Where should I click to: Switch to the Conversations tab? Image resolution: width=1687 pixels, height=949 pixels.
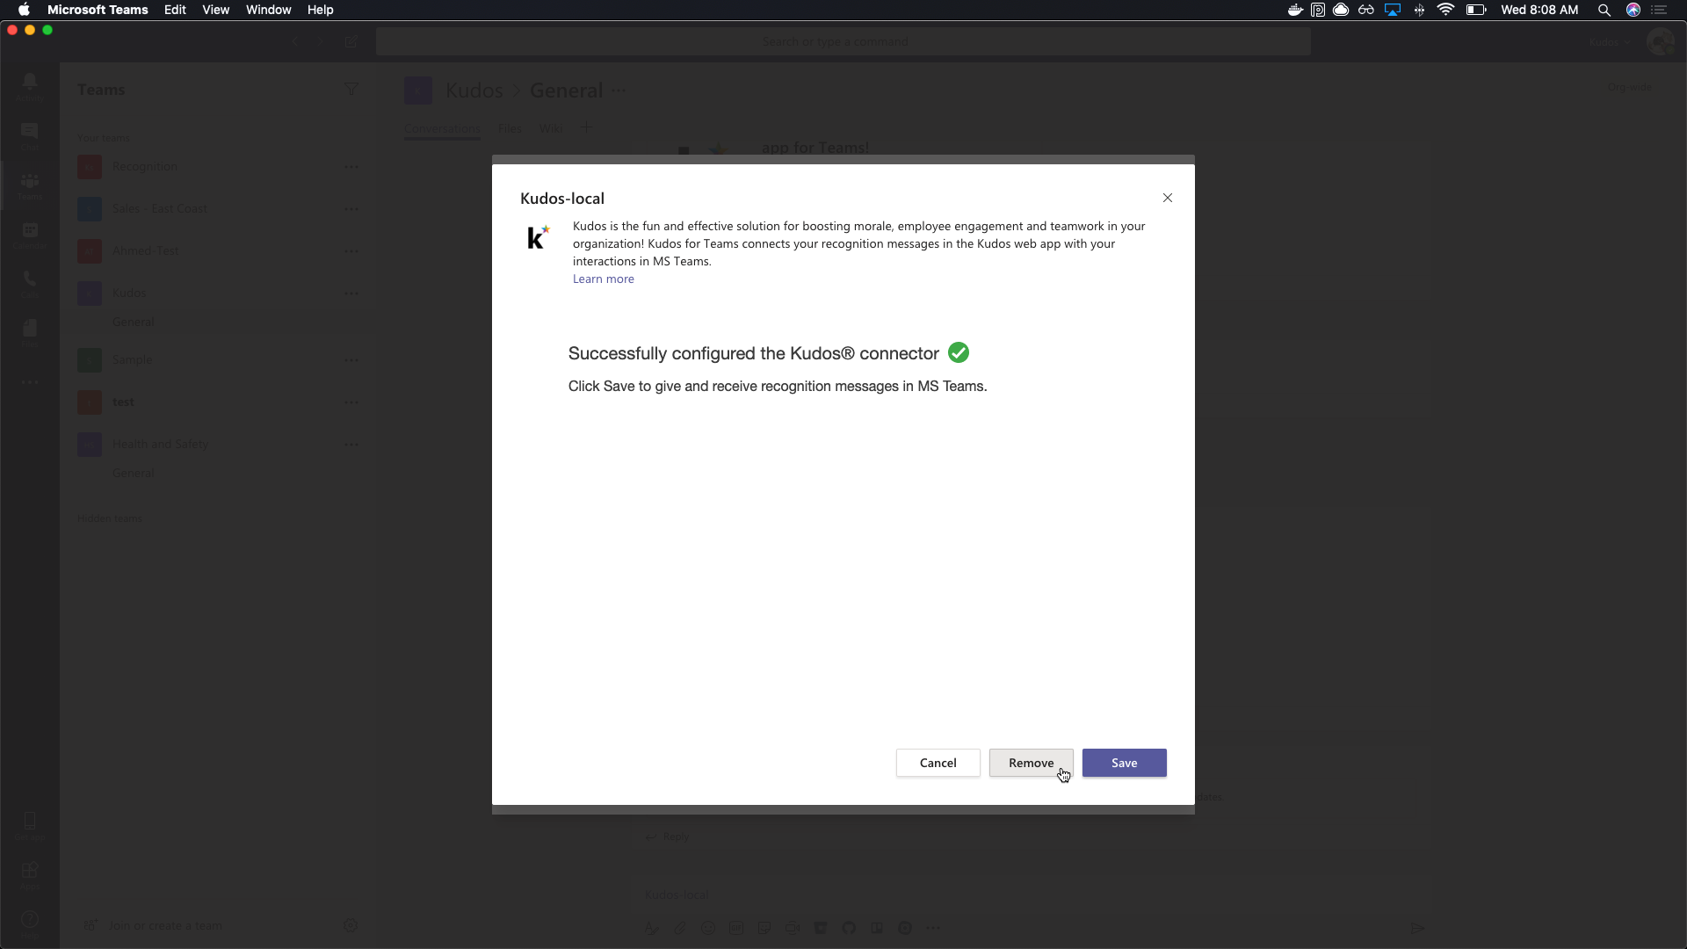[442, 128]
